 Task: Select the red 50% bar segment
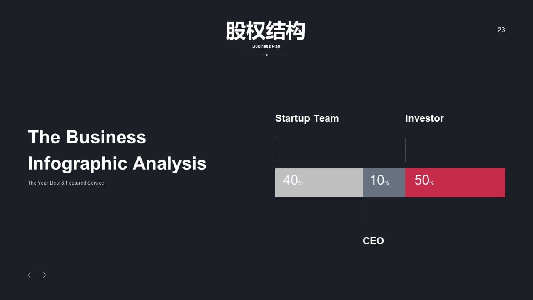point(455,182)
